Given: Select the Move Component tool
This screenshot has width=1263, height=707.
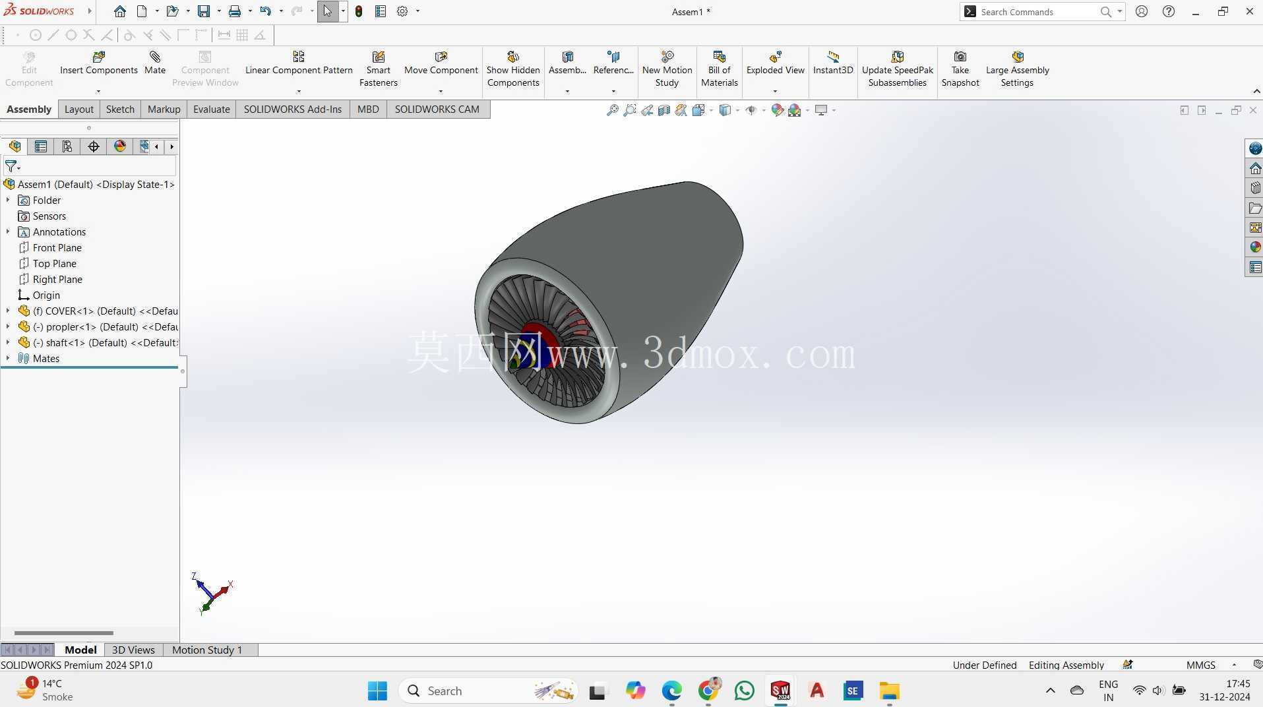Looking at the screenshot, I should click(441, 64).
